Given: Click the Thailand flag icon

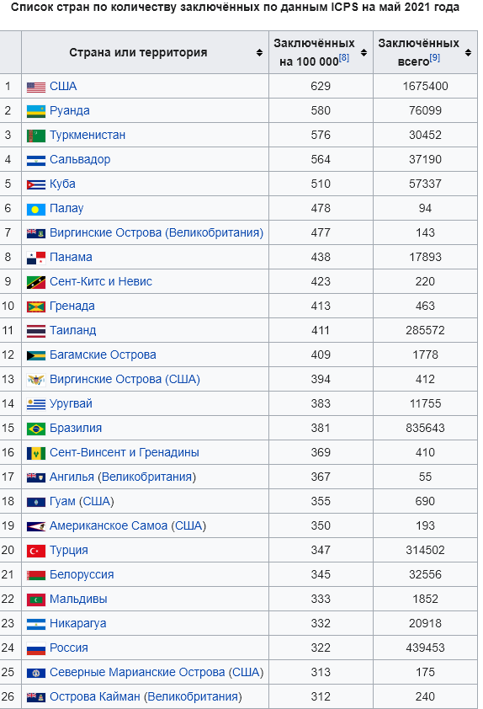Looking at the screenshot, I should tap(36, 331).
